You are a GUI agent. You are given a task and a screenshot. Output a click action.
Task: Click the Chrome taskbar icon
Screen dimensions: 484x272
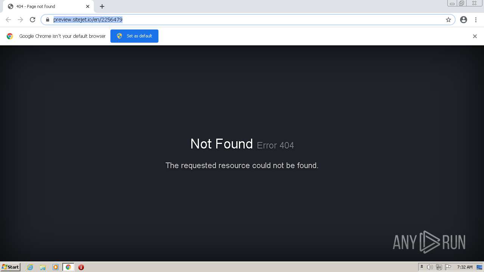[x=68, y=267]
